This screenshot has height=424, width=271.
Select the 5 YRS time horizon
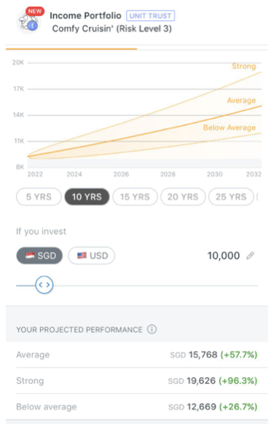[x=39, y=197]
